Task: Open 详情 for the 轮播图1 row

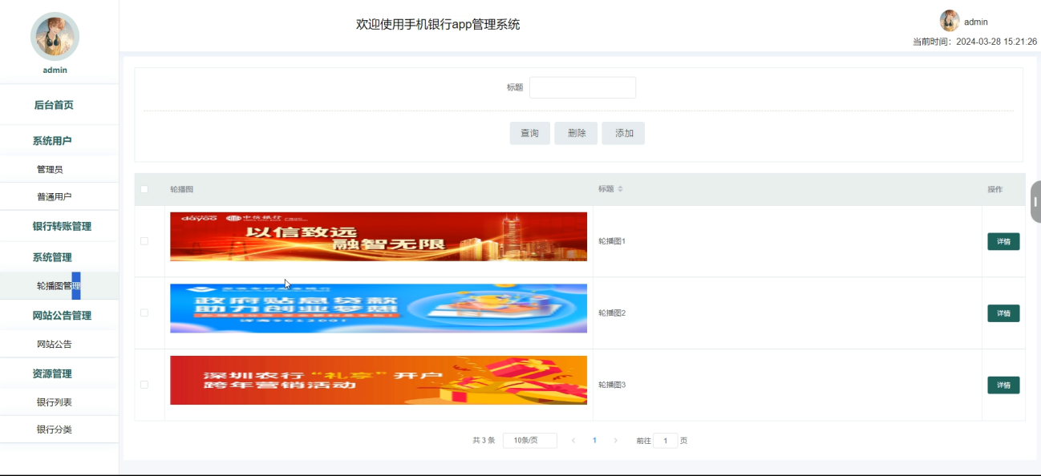Action: coord(1003,241)
